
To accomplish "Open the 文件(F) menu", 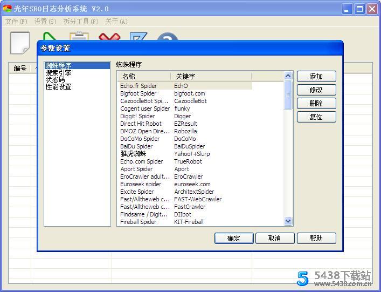I will [16, 22].
